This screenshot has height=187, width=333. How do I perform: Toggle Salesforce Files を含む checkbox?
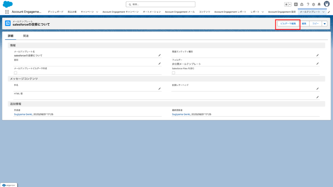pos(174,73)
